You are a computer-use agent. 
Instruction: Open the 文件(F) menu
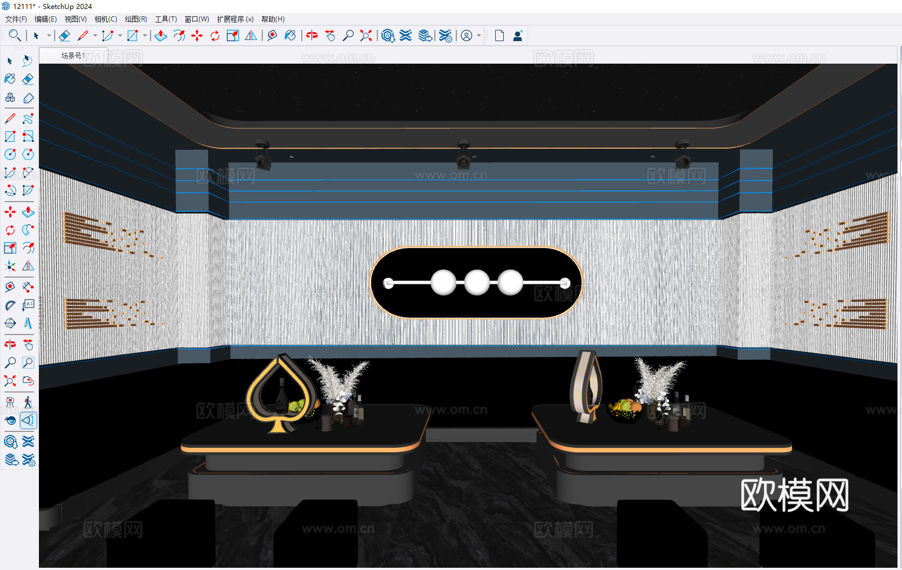pos(16,19)
